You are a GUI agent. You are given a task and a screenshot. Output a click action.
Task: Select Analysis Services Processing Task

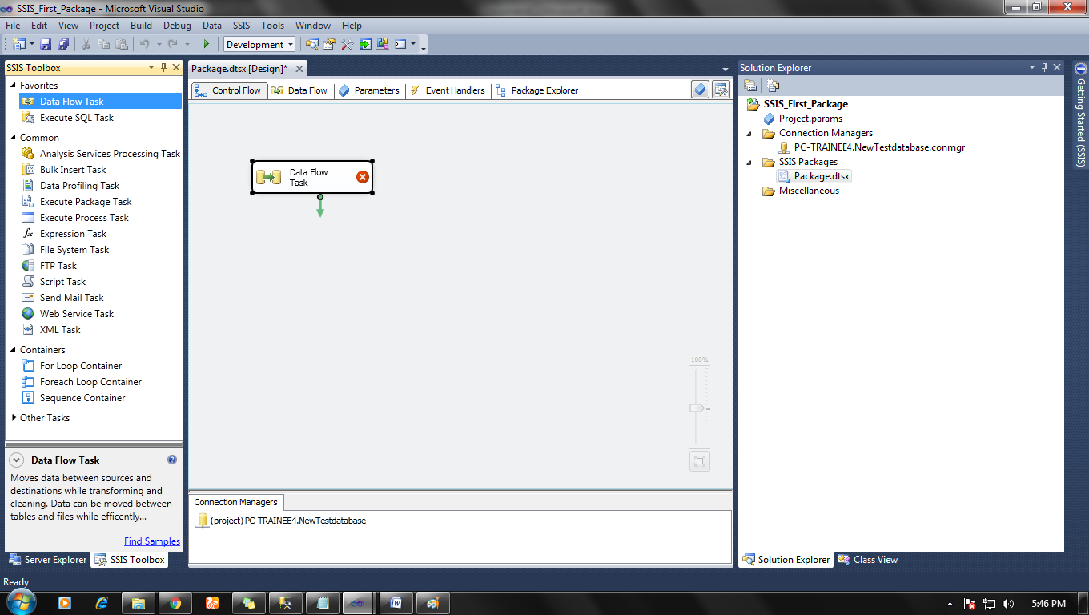point(100,154)
